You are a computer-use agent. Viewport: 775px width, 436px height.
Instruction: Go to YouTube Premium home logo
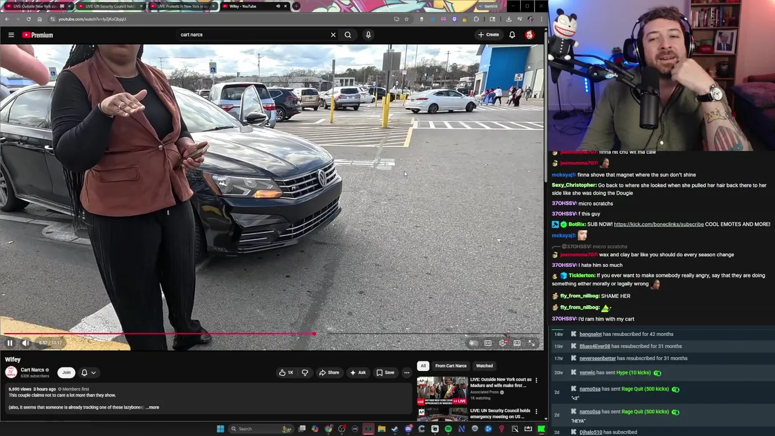click(x=38, y=35)
